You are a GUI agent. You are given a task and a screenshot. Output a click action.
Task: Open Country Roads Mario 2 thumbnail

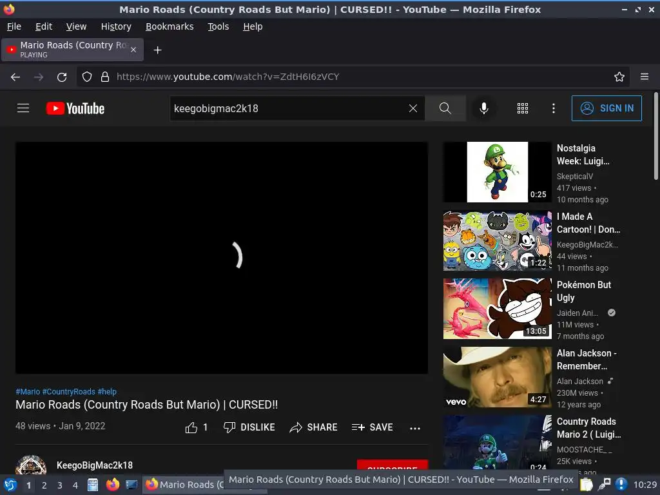(x=497, y=443)
